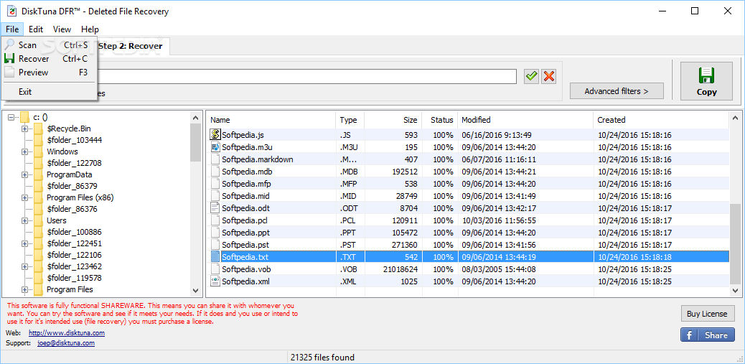Select the $folder_100886 tree item
This screenshot has width=745, height=364.
(74, 233)
